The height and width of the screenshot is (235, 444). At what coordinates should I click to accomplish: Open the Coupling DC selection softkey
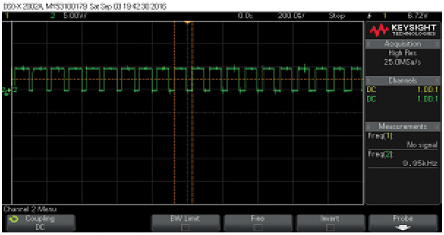(39, 223)
